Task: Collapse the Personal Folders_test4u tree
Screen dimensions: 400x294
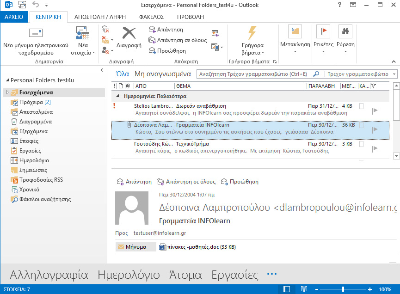Action: pyautogui.click(x=7, y=80)
